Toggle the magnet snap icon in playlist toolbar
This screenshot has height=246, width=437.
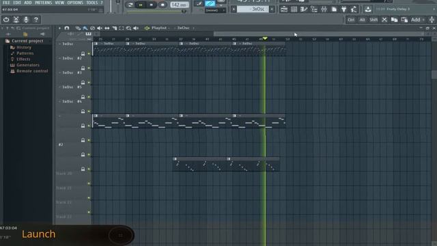67,28
